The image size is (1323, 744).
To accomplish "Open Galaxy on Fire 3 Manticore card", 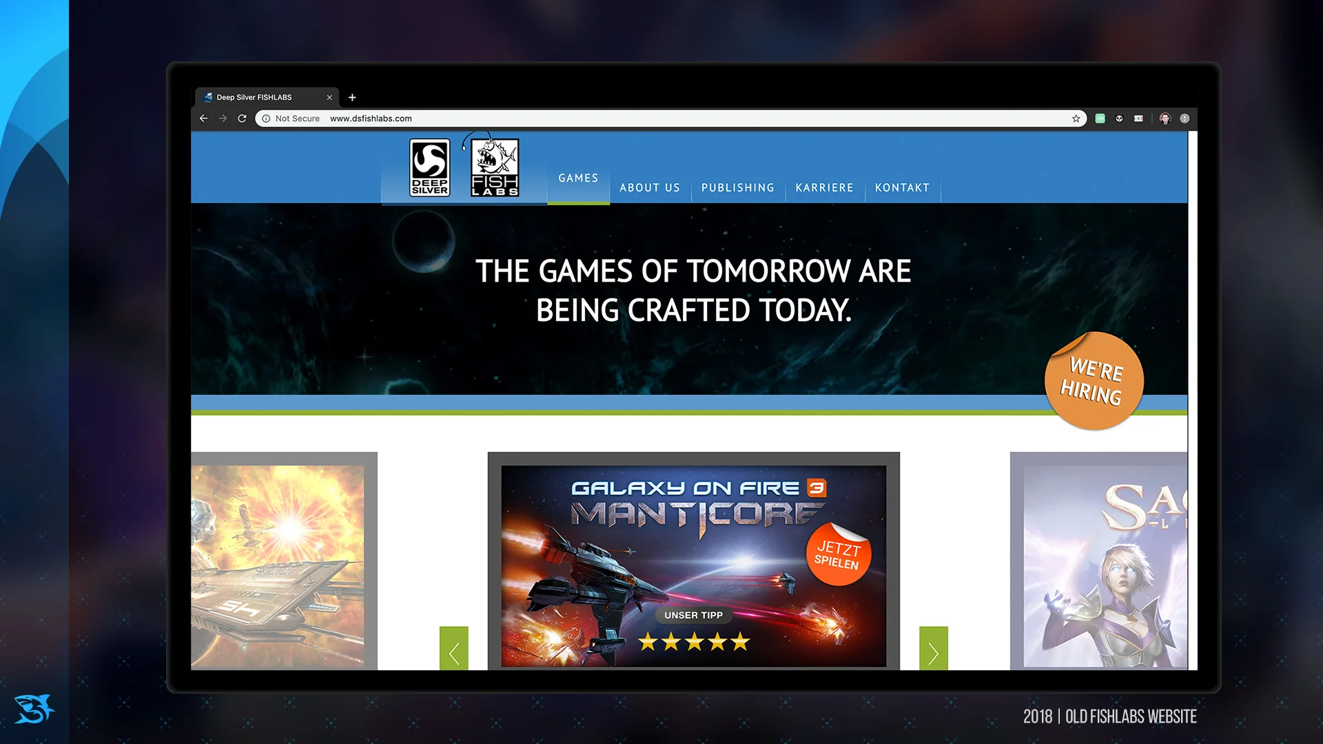I will point(693,561).
